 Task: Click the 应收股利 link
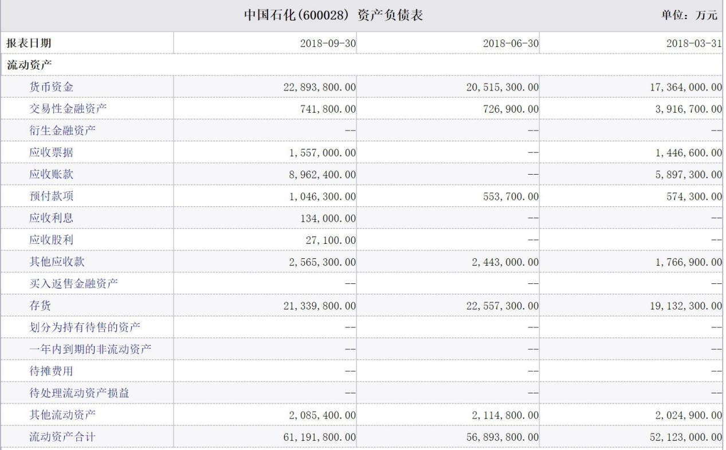(52, 240)
